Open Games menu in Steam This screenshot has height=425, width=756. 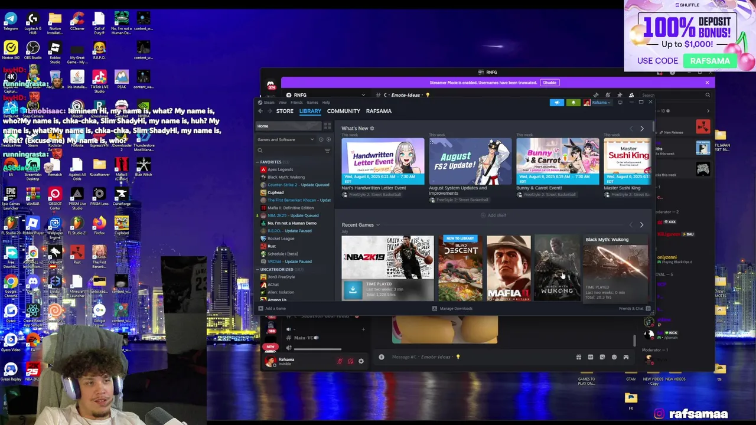coord(312,102)
